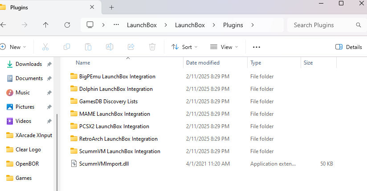
Task: Open the See more ellipsis menu
Action: click(257, 47)
